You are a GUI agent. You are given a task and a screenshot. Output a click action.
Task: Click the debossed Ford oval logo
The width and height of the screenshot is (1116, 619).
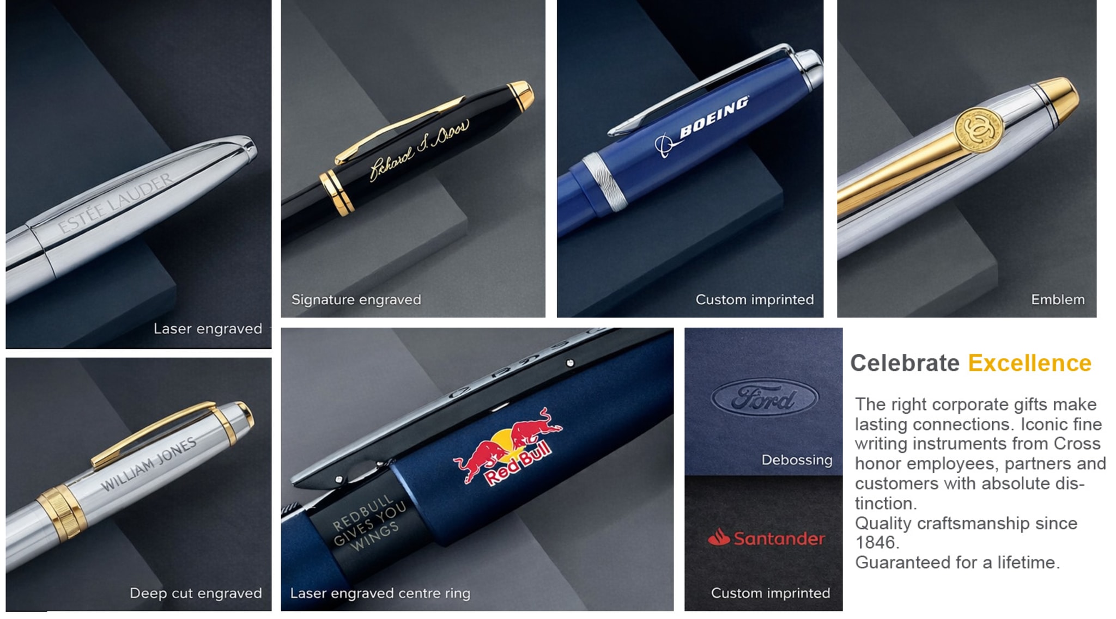764,398
